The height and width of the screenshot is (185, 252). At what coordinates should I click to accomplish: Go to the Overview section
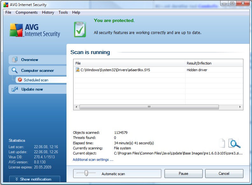pos(38,59)
